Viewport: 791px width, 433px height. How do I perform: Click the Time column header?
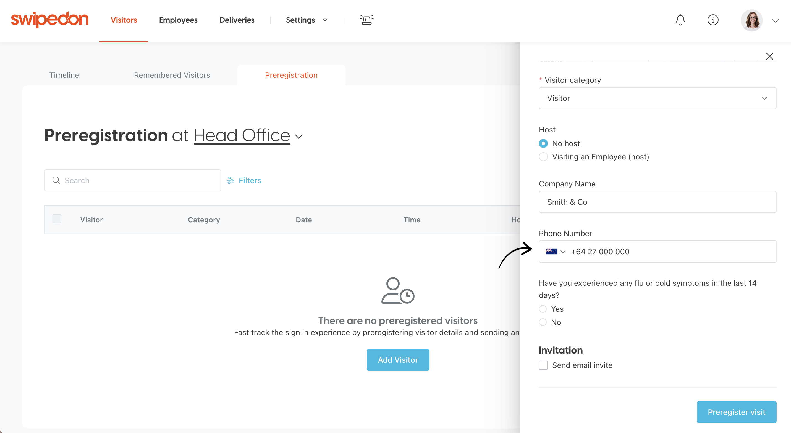click(x=412, y=220)
